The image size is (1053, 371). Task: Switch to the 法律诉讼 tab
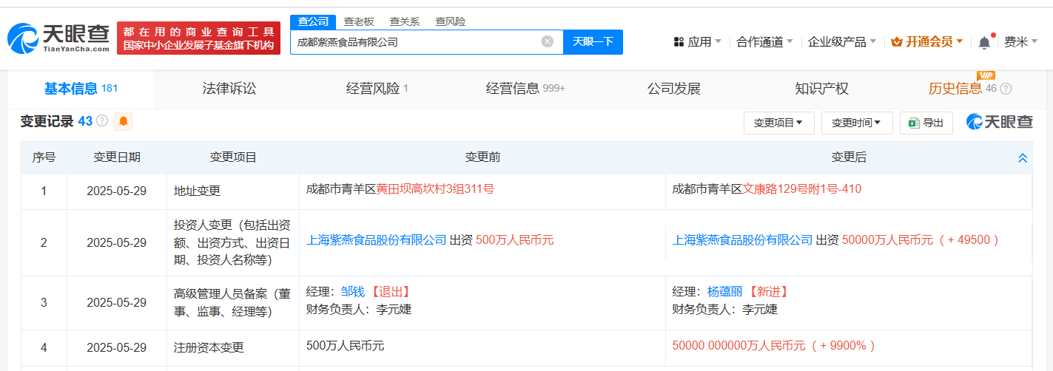(229, 89)
